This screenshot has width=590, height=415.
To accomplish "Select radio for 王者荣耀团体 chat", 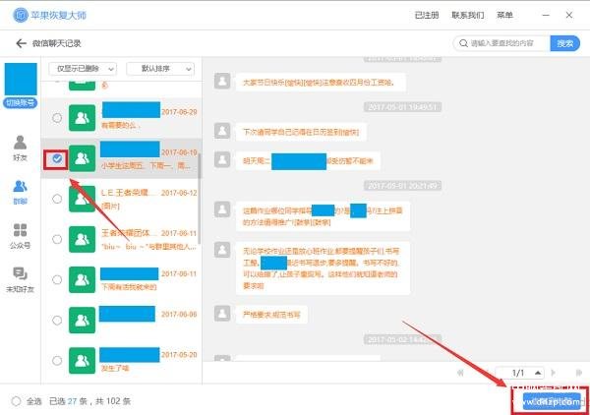I will pos(57,239).
